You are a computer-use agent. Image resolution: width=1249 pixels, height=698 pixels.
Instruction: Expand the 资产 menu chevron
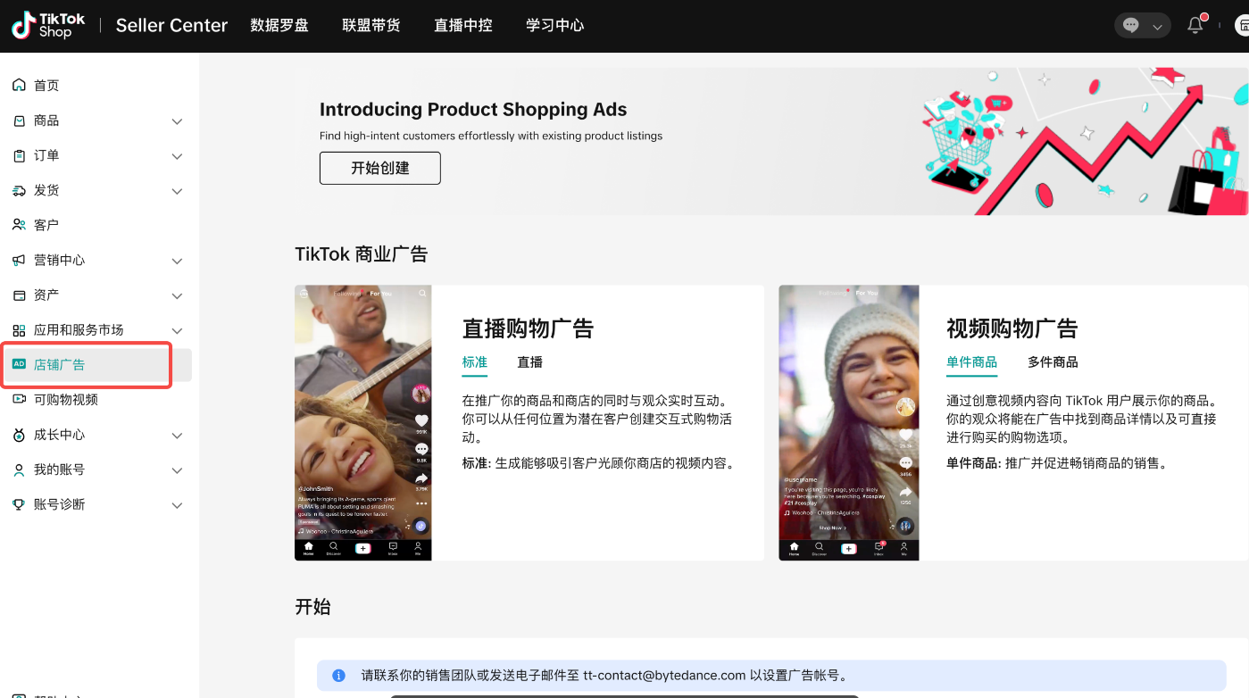[x=177, y=295]
